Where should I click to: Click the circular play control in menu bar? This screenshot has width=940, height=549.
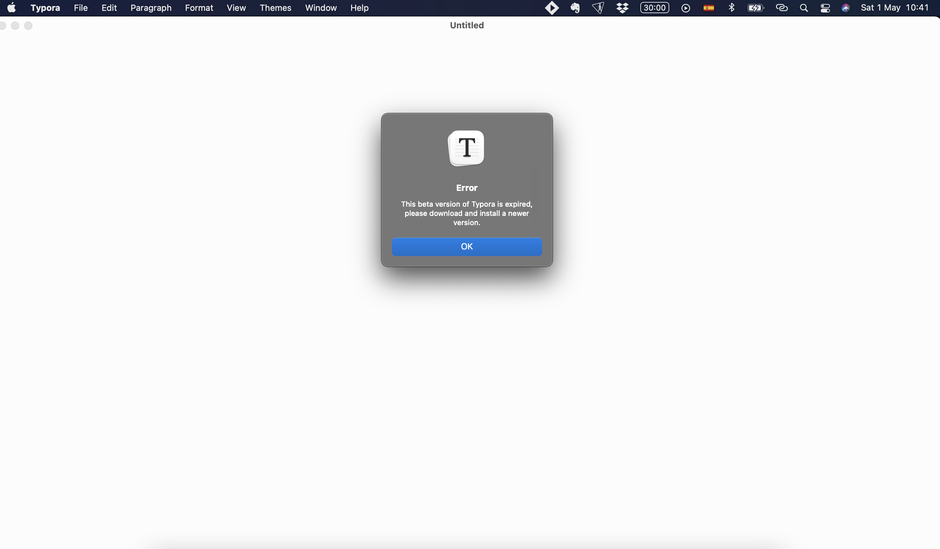point(686,8)
